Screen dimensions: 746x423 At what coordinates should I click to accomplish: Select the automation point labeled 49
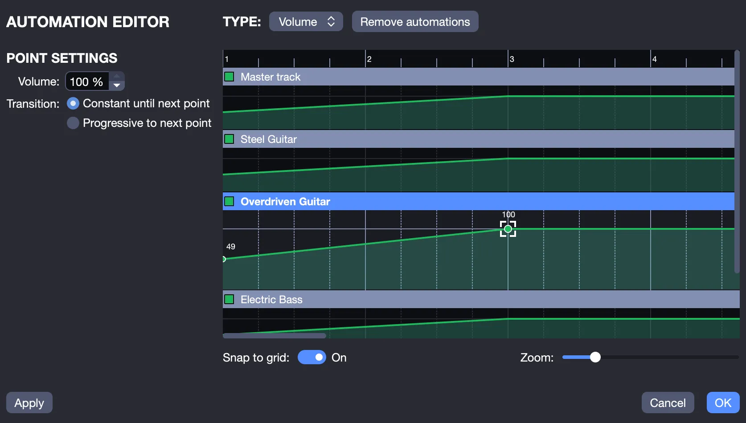224,259
